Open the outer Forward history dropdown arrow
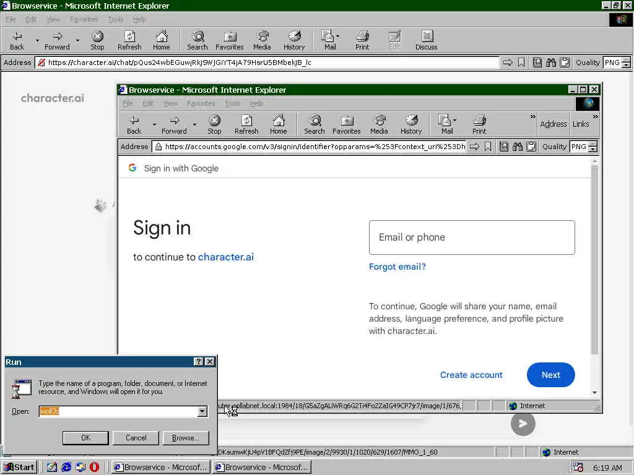This screenshot has width=634, height=475. coord(77,40)
